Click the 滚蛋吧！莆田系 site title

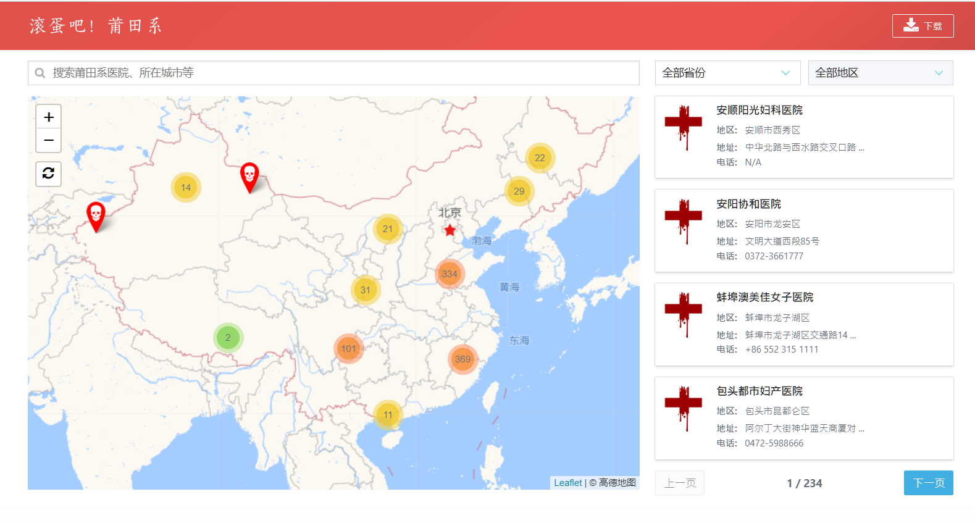(x=96, y=26)
